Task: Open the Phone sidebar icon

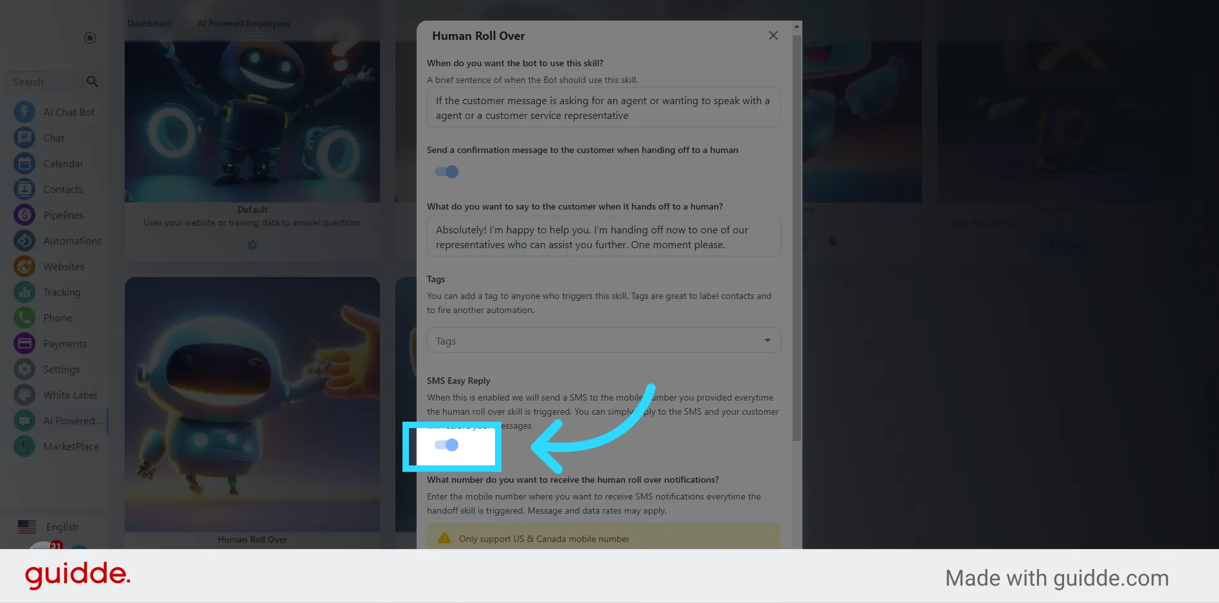Action: (24, 318)
